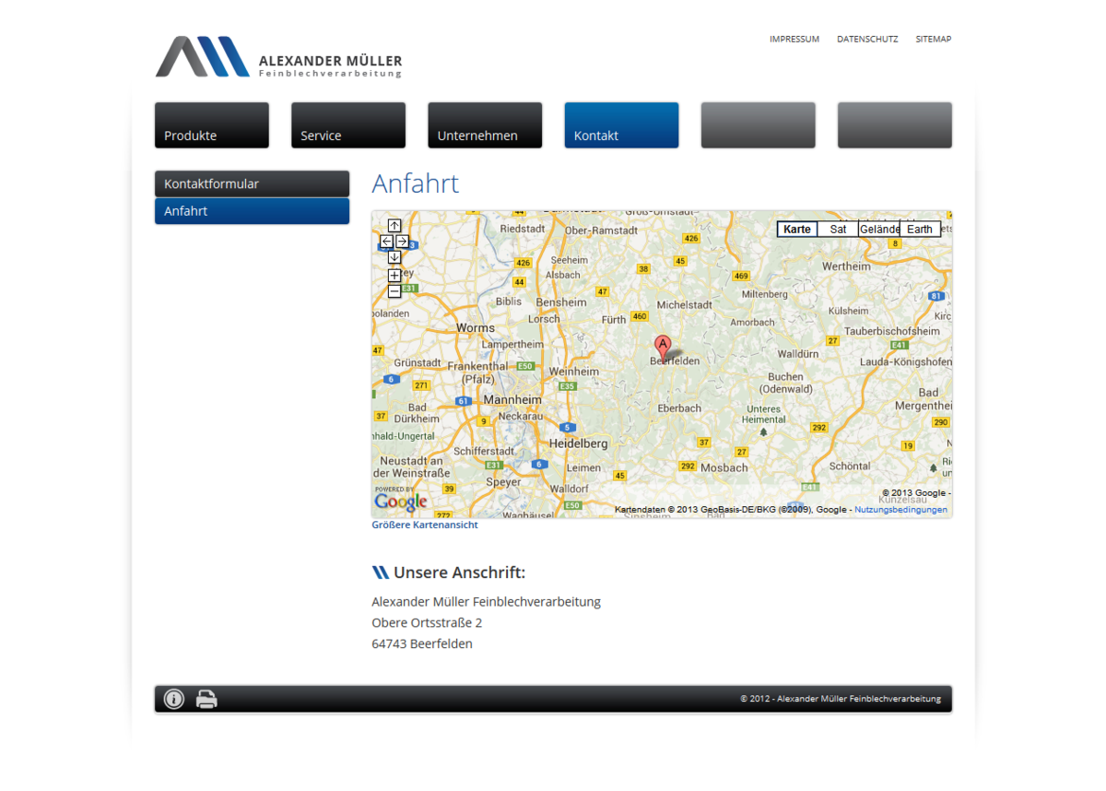Click Worms on the map

tap(476, 328)
